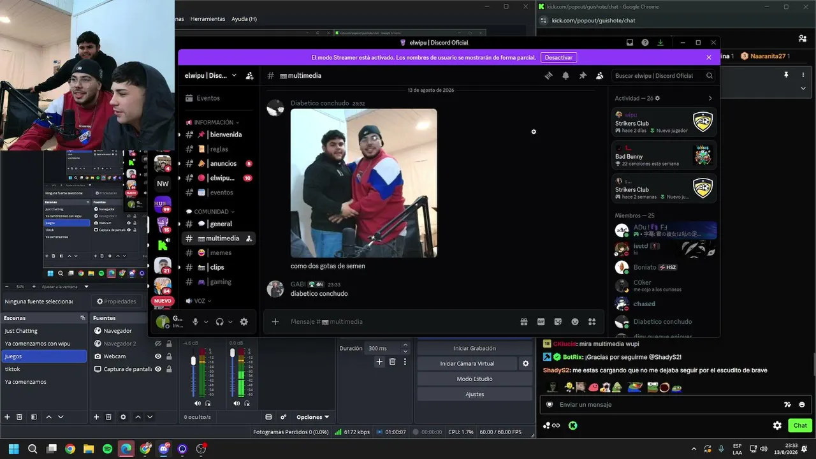Increase the Duración 300 ms value
Screen dimensions: 816x459
pos(405,346)
